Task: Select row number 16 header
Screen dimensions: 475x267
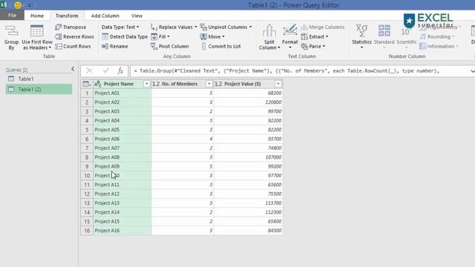Action: point(87,231)
